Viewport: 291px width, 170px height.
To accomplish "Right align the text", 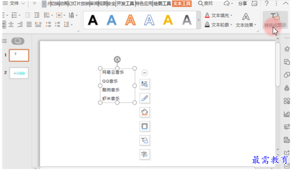I will coord(20,24).
